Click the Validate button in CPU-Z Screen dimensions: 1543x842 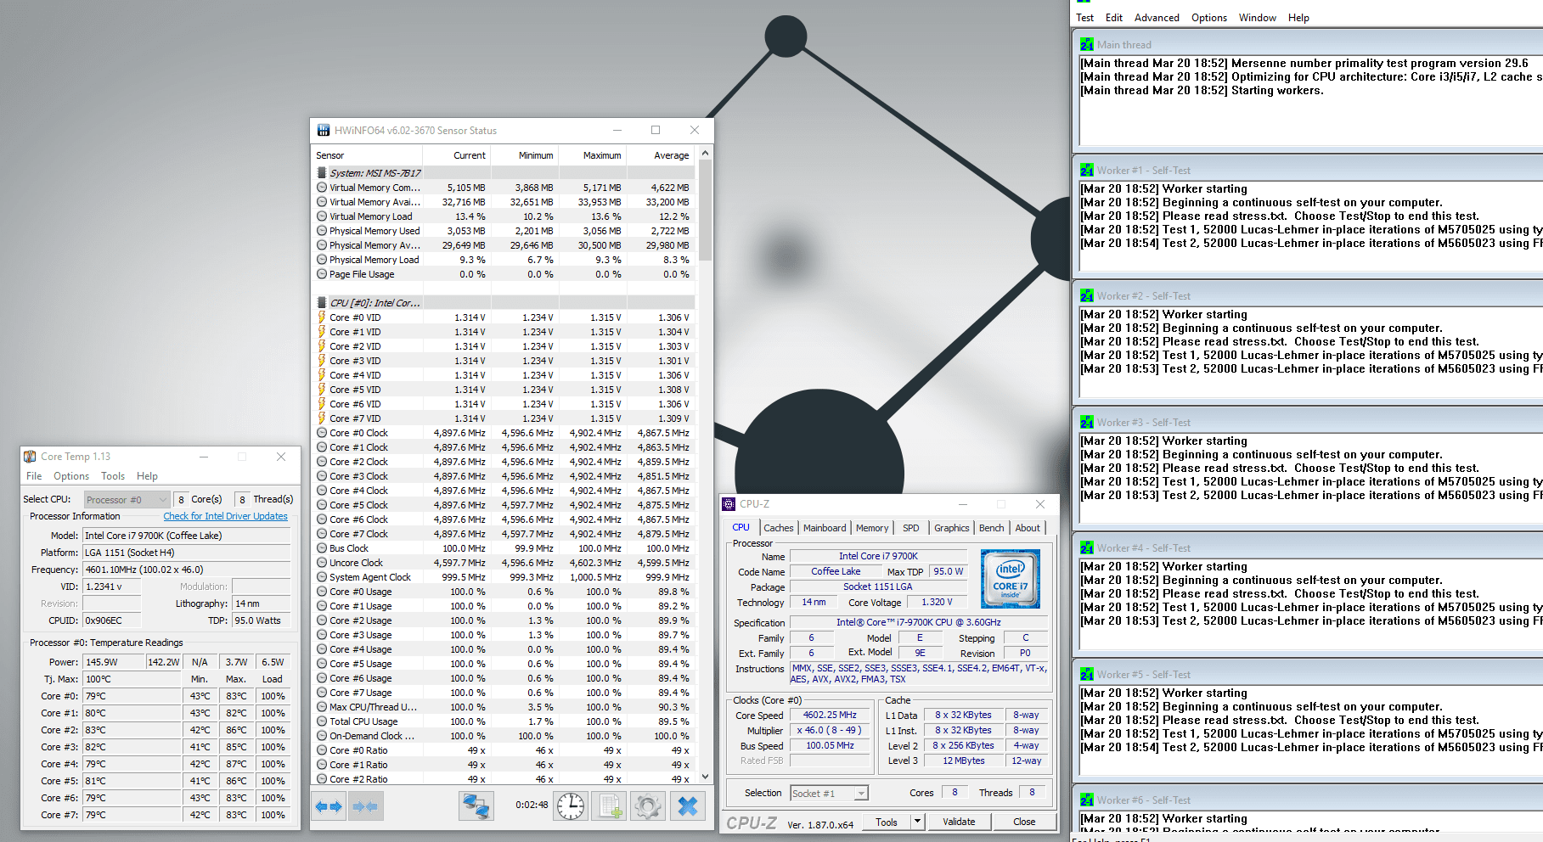959,822
